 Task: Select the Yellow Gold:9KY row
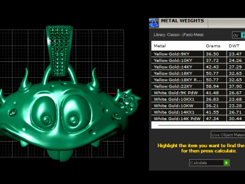pos(198,54)
